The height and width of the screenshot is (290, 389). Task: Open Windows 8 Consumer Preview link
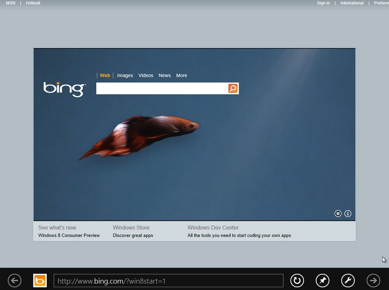click(69, 235)
